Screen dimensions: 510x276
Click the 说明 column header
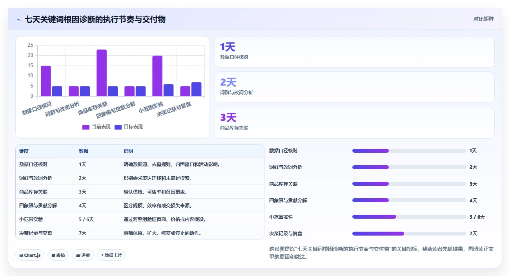click(x=128, y=151)
